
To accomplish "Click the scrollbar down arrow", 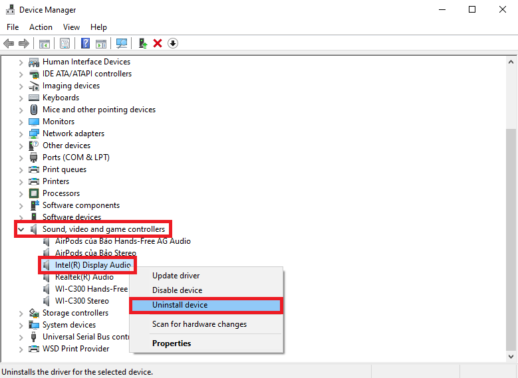I will [x=511, y=357].
